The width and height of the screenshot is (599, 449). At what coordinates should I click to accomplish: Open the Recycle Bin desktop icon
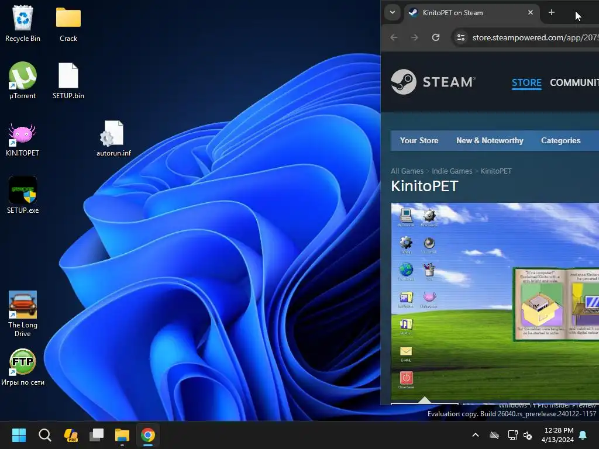pyautogui.click(x=23, y=23)
